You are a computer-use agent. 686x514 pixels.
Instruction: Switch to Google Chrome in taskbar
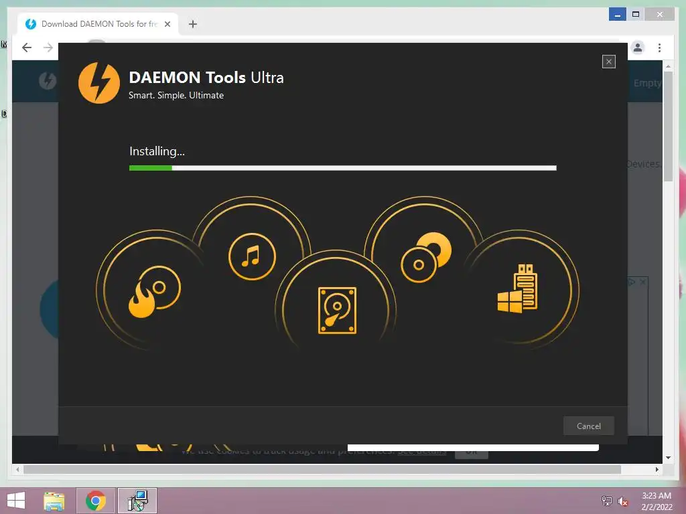(x=96, y=501)
